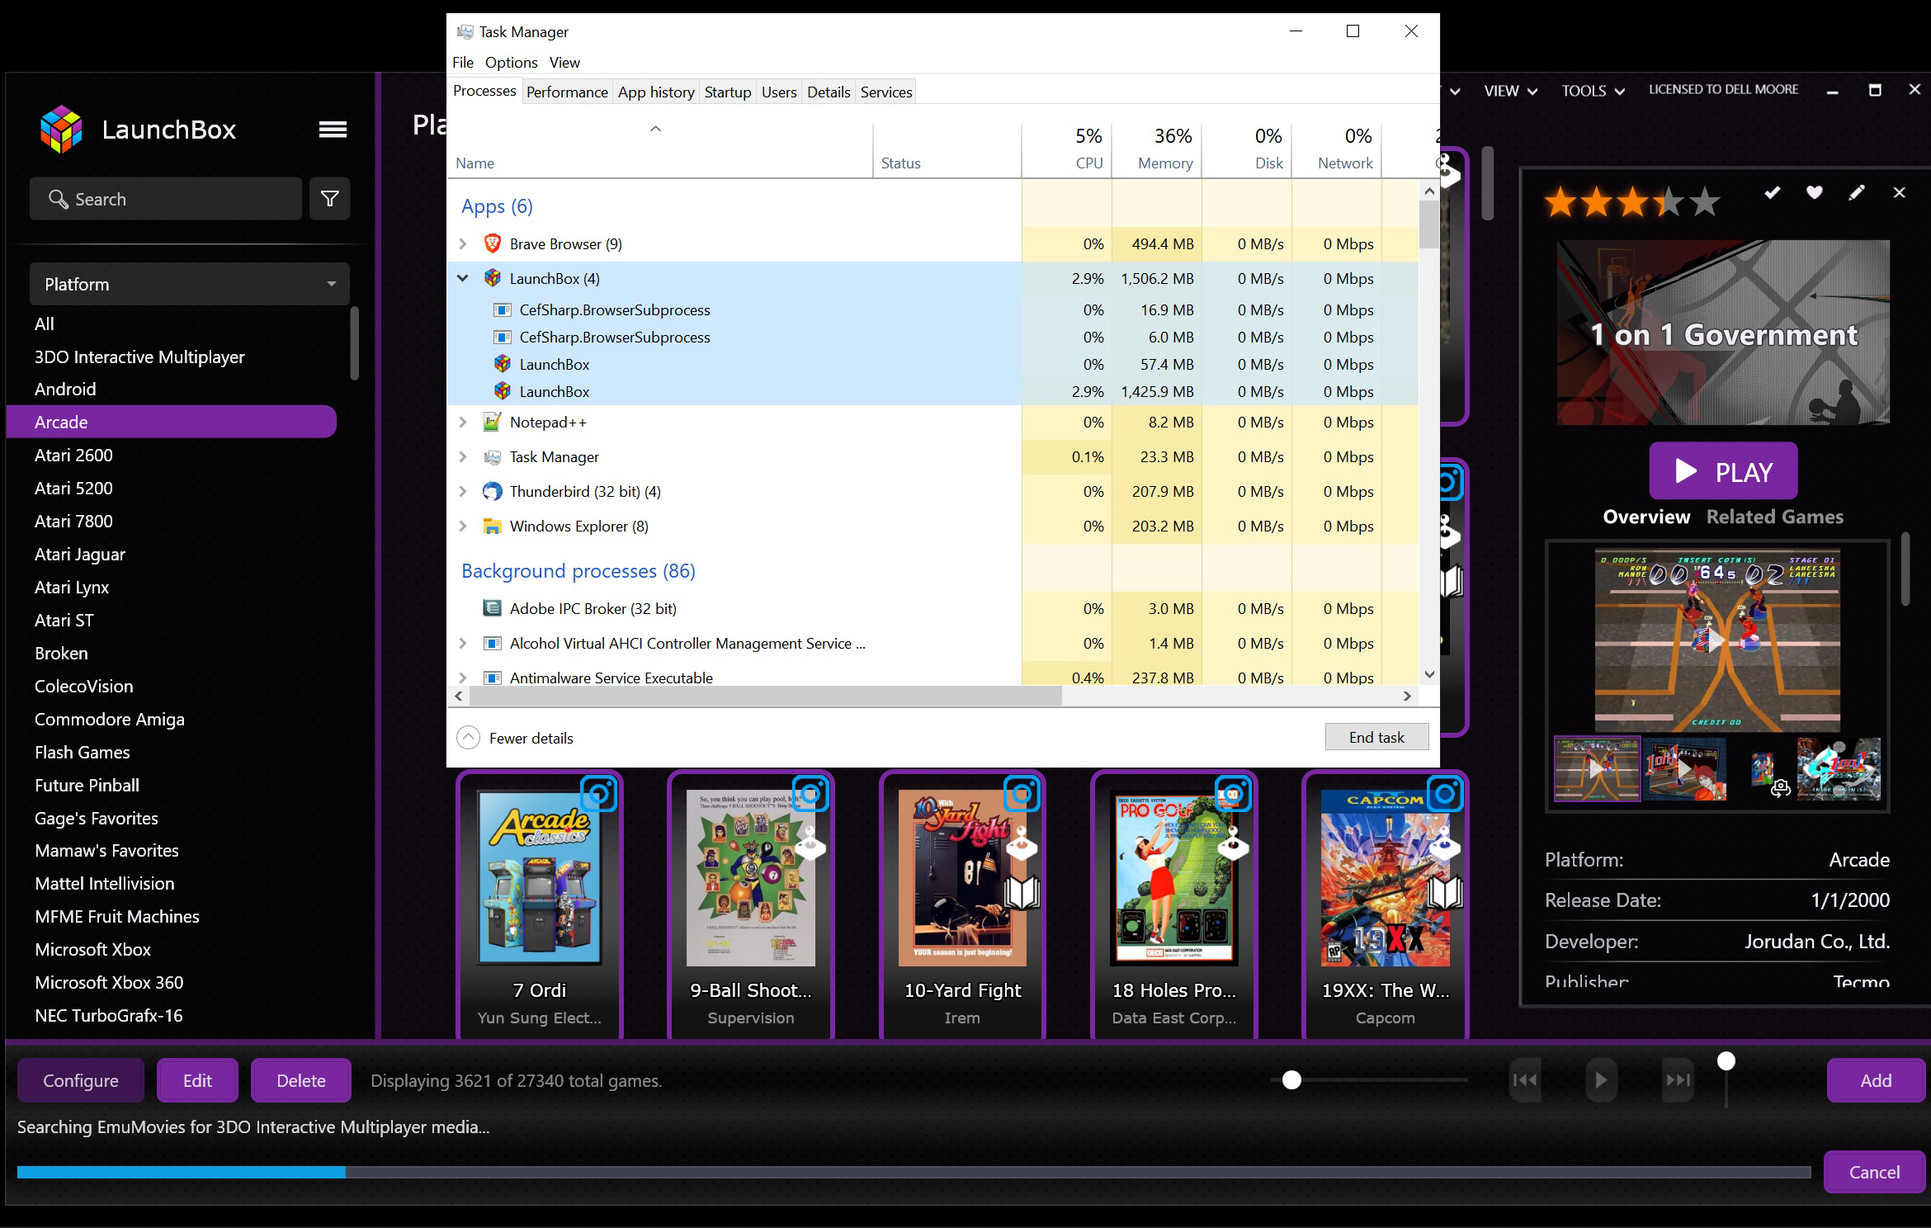Open Task Manager File menu

[x=463, y=62]
